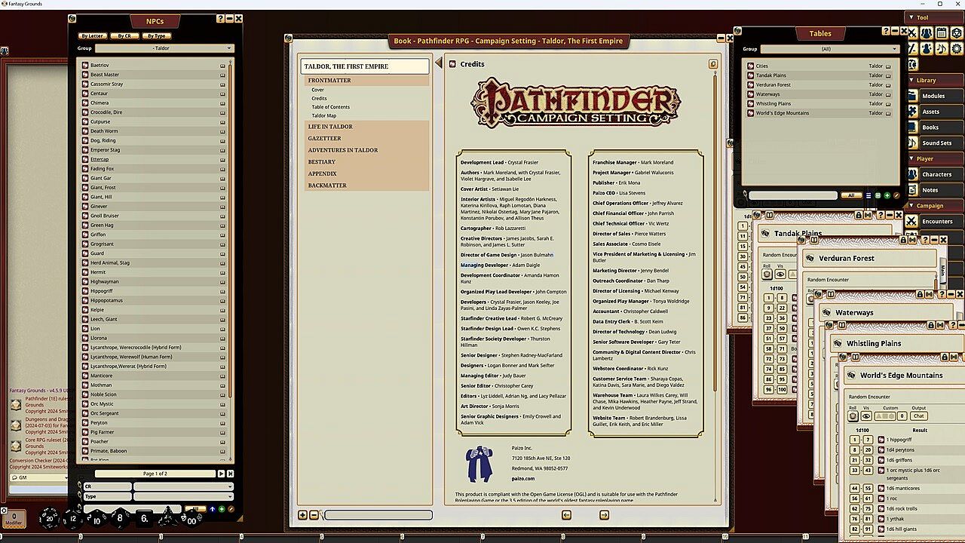This screenshot has height=543, width=965.
Task: Open Cities table link icon
Action: pyautogui.click(x=751, y=66)
